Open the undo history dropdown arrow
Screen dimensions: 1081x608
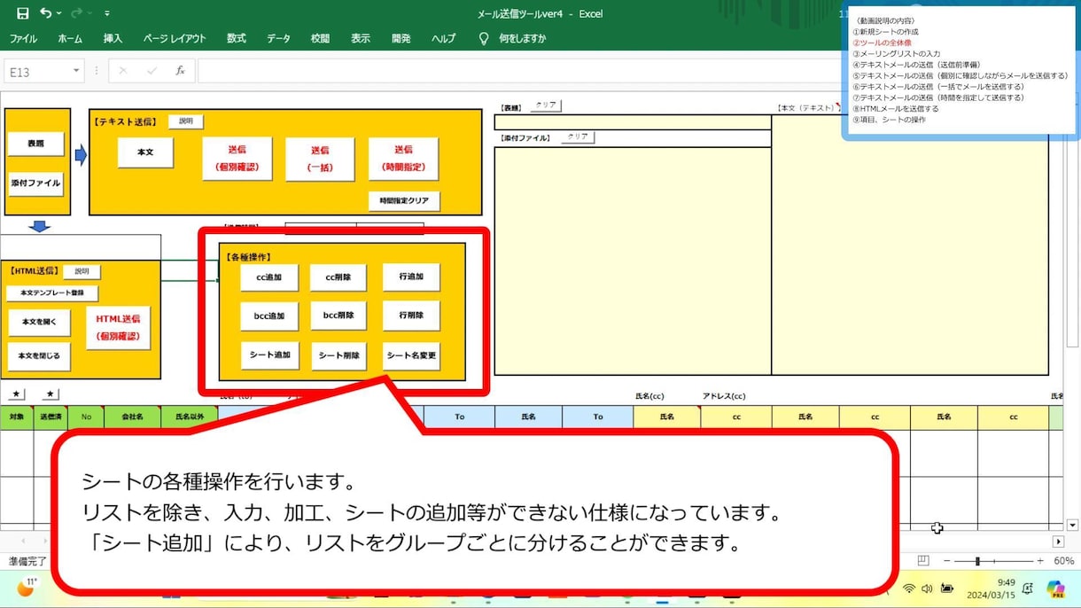coord(59,13)
